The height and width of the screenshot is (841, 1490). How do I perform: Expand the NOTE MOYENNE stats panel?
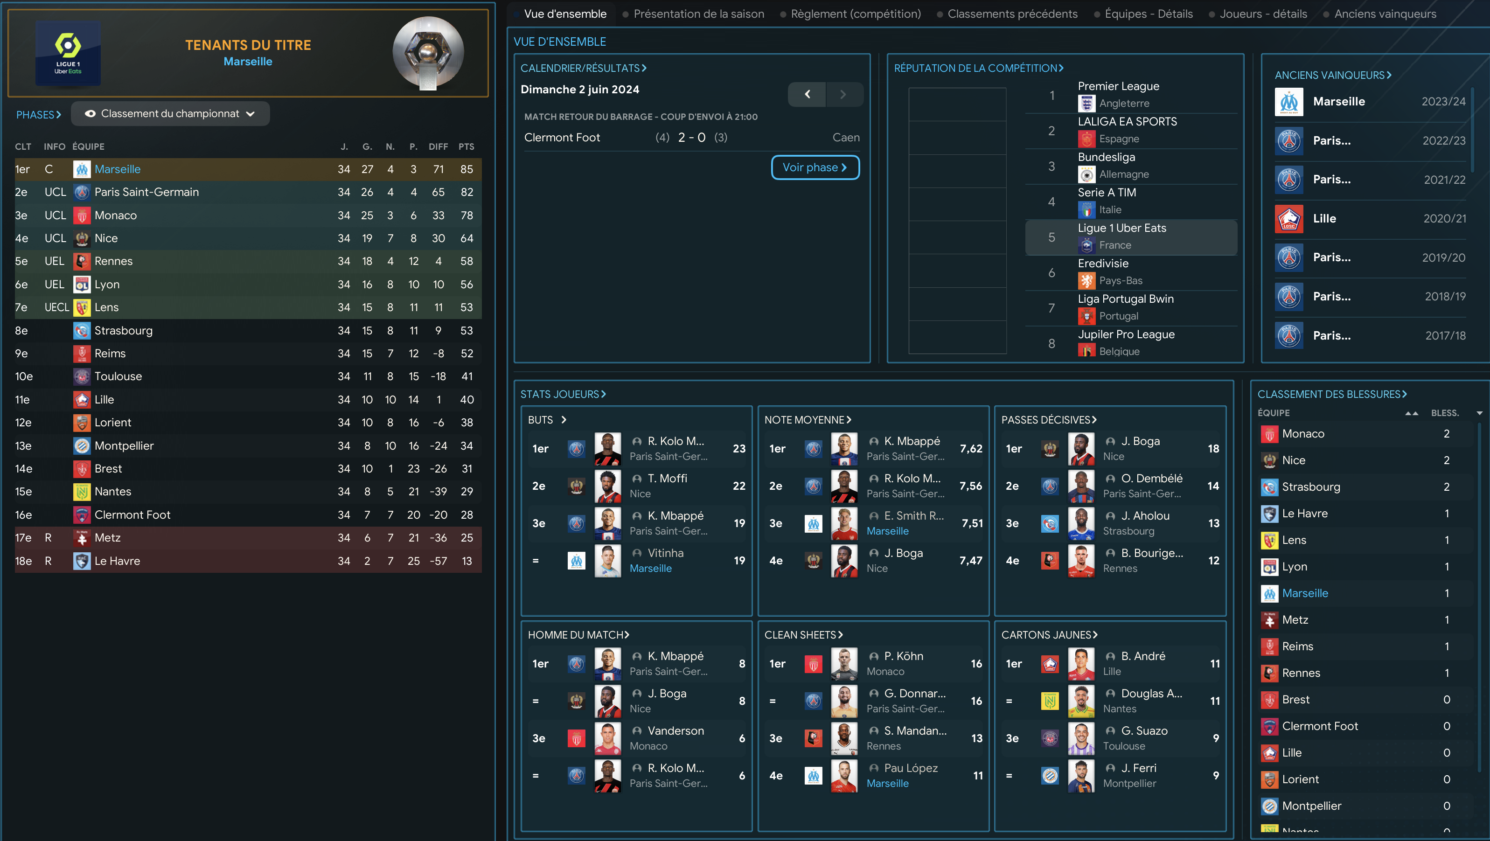808,420
